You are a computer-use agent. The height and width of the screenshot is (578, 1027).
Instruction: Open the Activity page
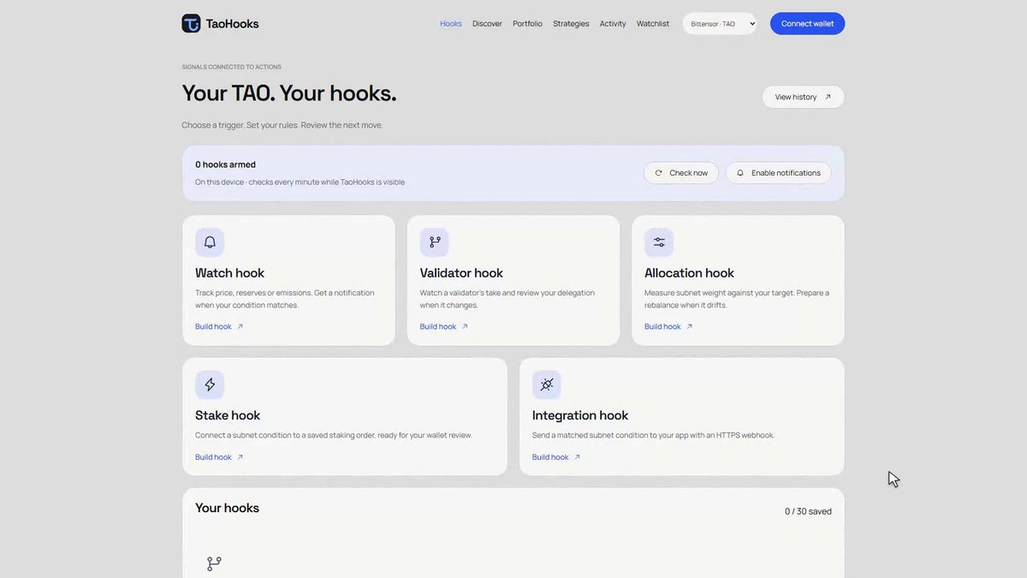point(613,24)
